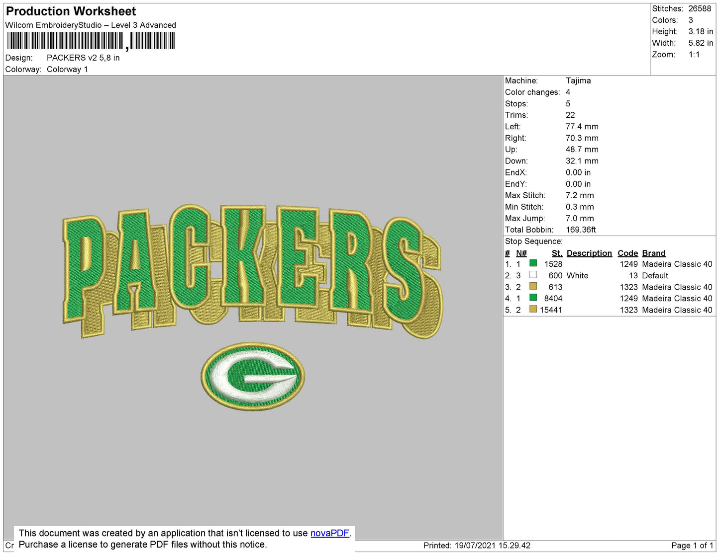Click the St. column header
This screenshot has height=555, width=719.
tap(557, 253)
